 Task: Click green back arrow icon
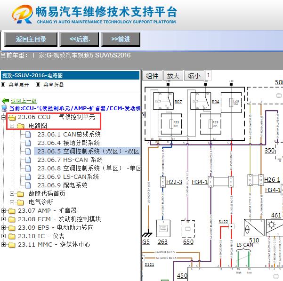(5, 101)
